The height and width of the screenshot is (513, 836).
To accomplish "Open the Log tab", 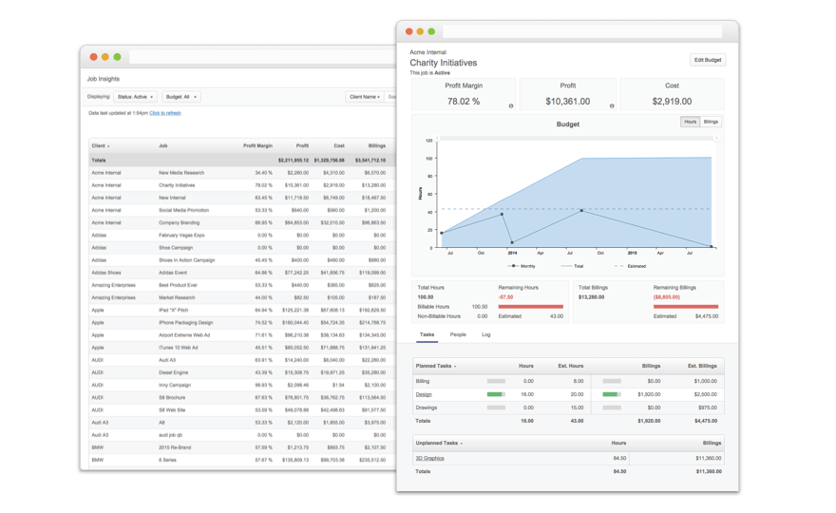I will click(x=485, y=335).
